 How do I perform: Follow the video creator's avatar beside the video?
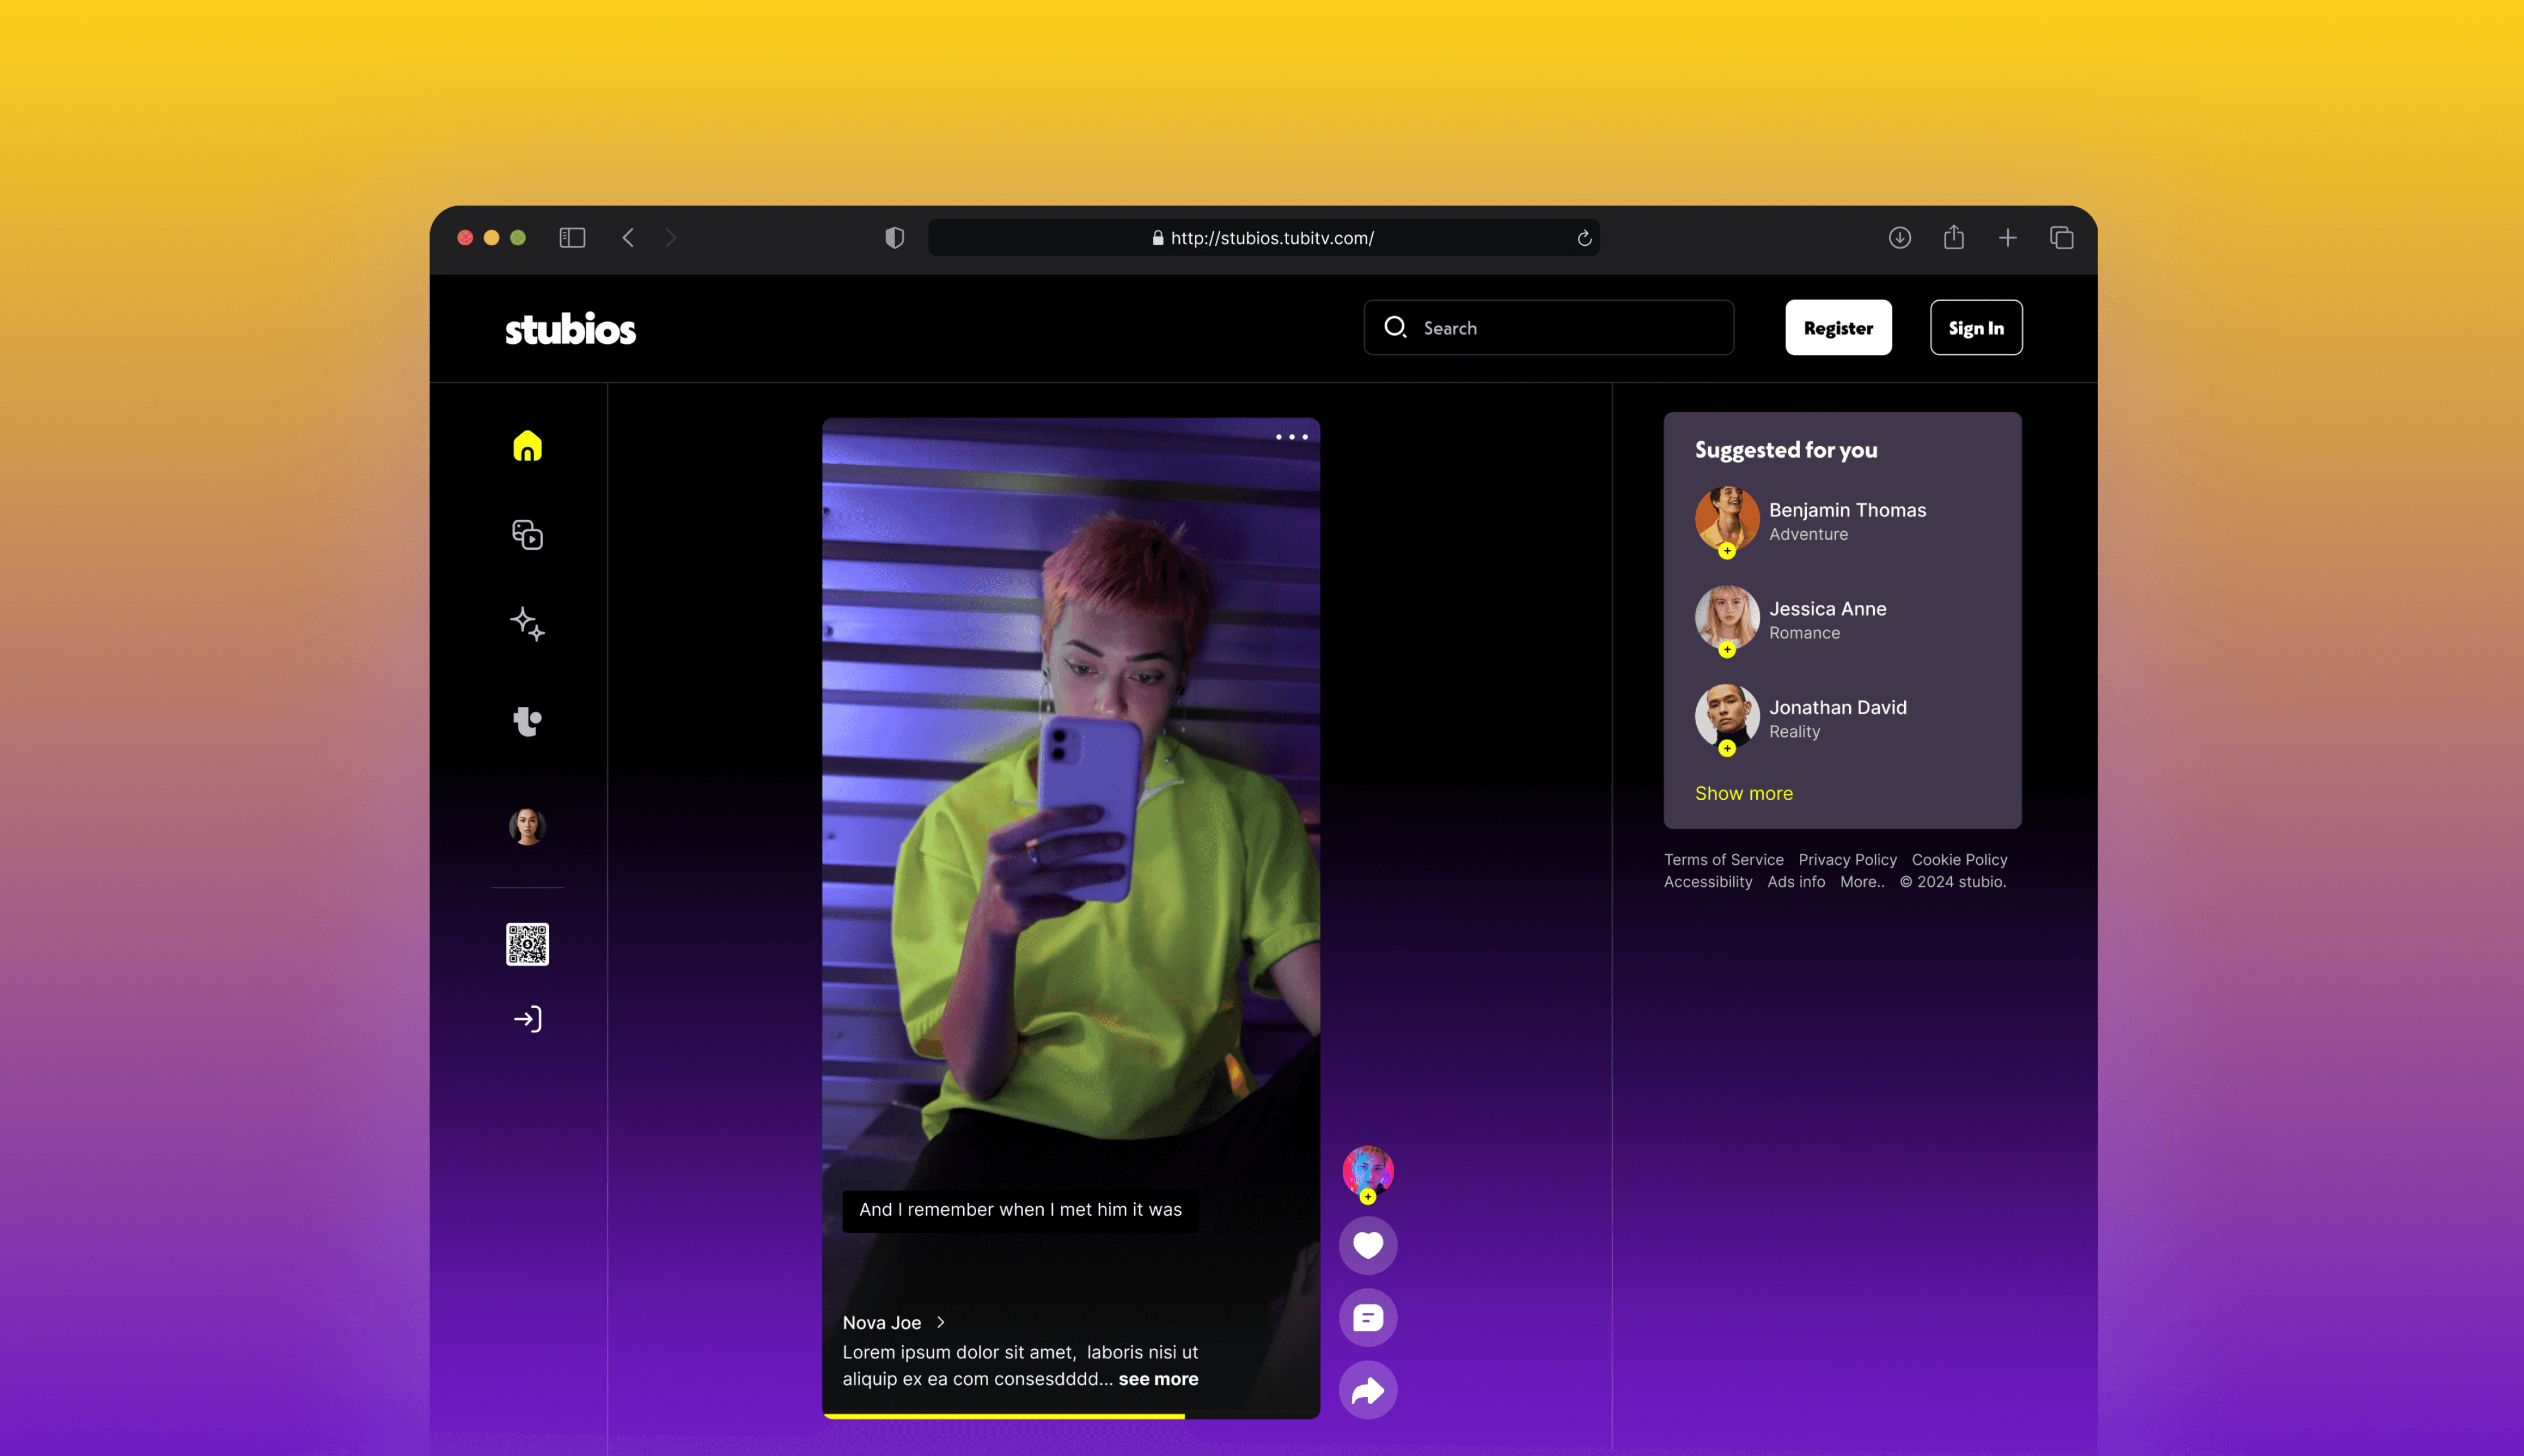pyautogui.click(x=1368, y=1172)
